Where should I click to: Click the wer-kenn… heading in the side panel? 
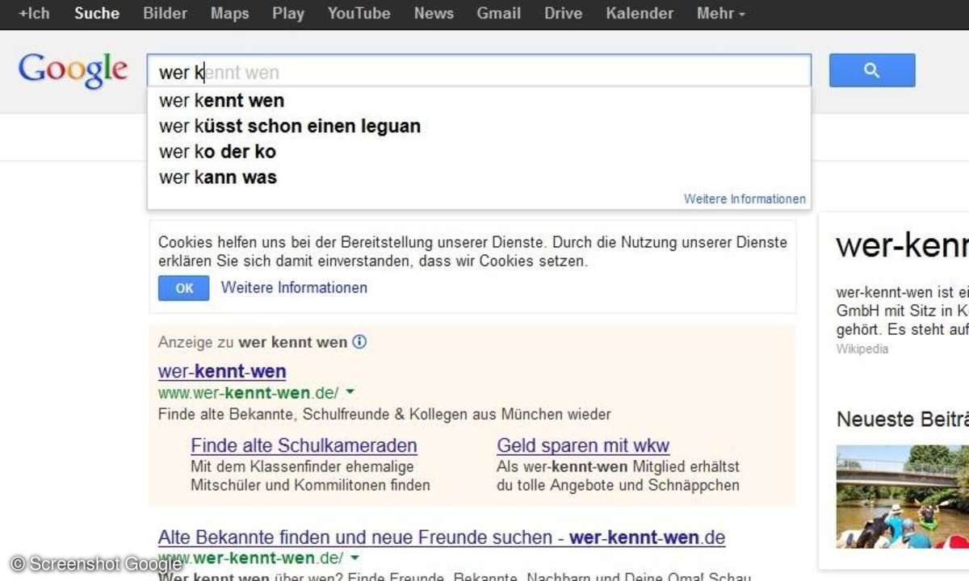(903, 245)
